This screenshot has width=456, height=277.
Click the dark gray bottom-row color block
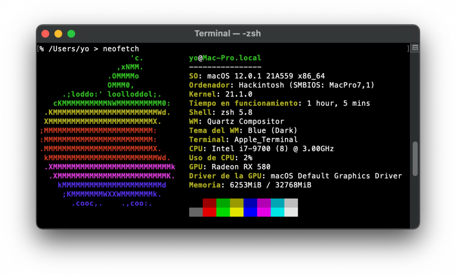pyautogui.click(x=196, y=212)
